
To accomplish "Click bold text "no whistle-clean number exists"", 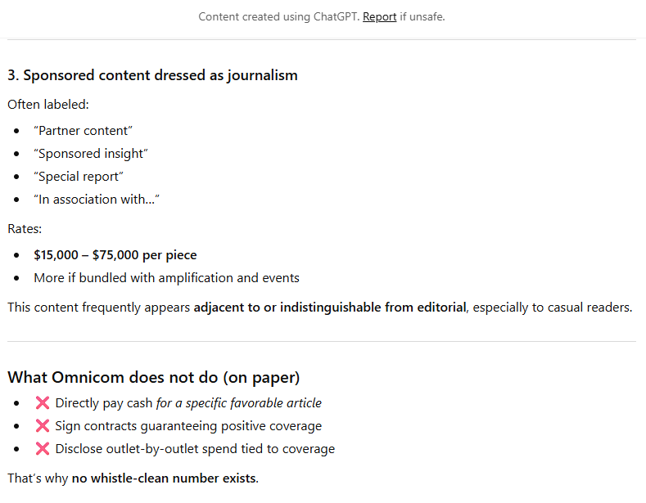I will [164, 478].
